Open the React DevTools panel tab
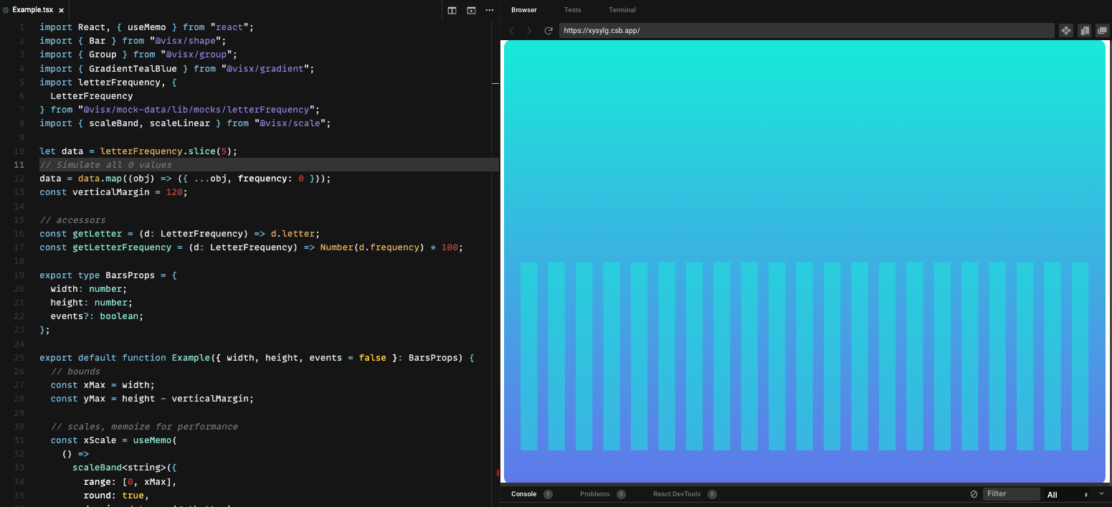This screenshot has width=1112, height=507. coord(677,494)
